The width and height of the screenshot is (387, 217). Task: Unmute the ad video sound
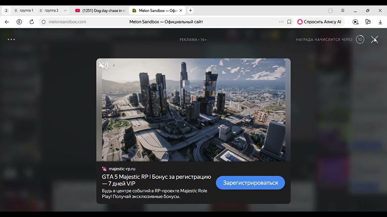(104, 65)
